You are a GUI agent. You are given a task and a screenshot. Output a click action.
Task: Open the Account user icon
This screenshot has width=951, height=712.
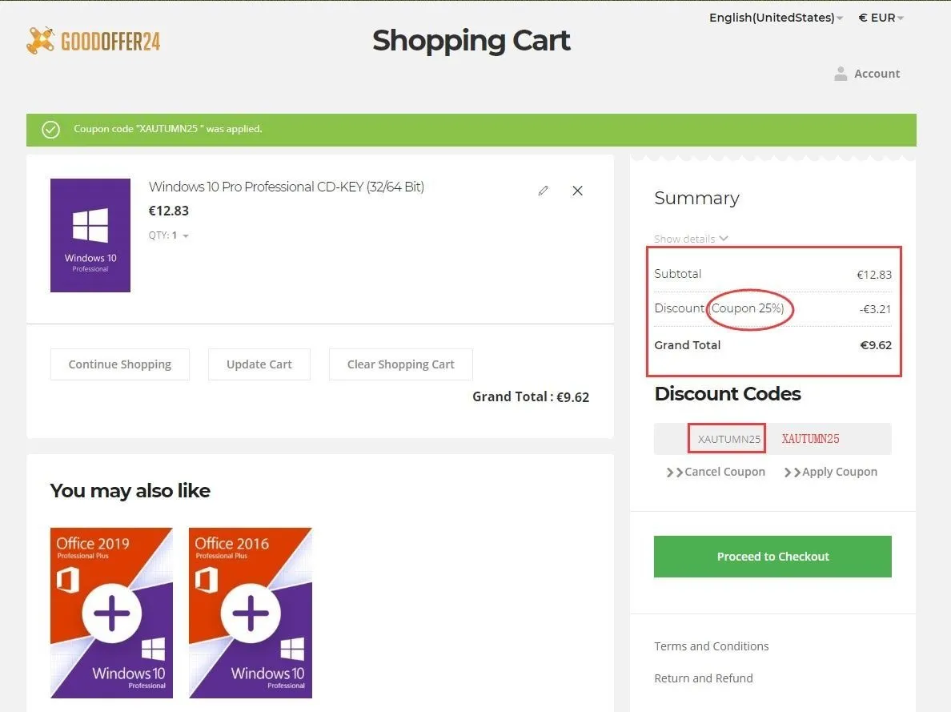pyautogui.click(x=840, y=74)
